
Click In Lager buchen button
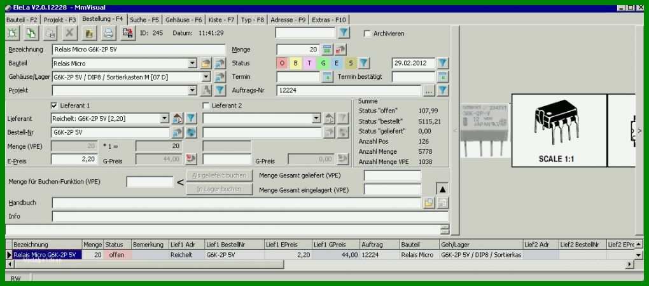click(x=220, y=189)
